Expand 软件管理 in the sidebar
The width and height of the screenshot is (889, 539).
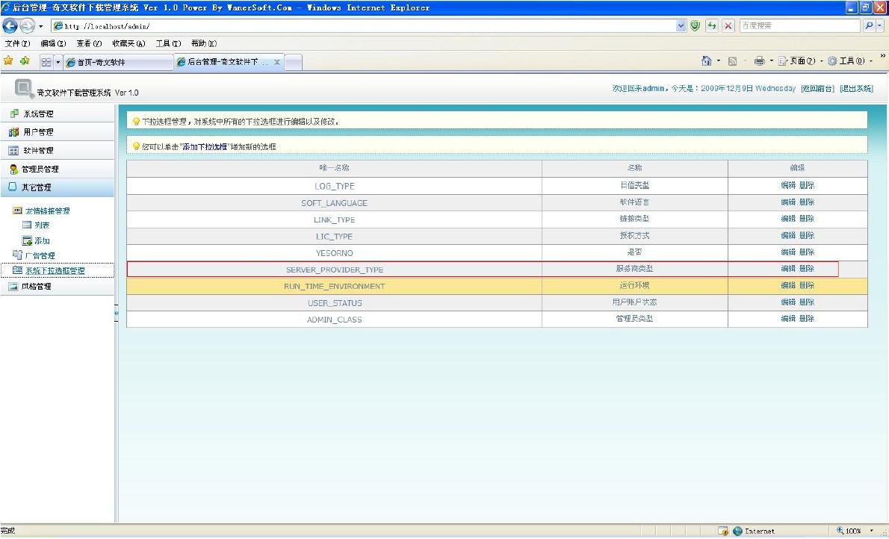(58, 150)
